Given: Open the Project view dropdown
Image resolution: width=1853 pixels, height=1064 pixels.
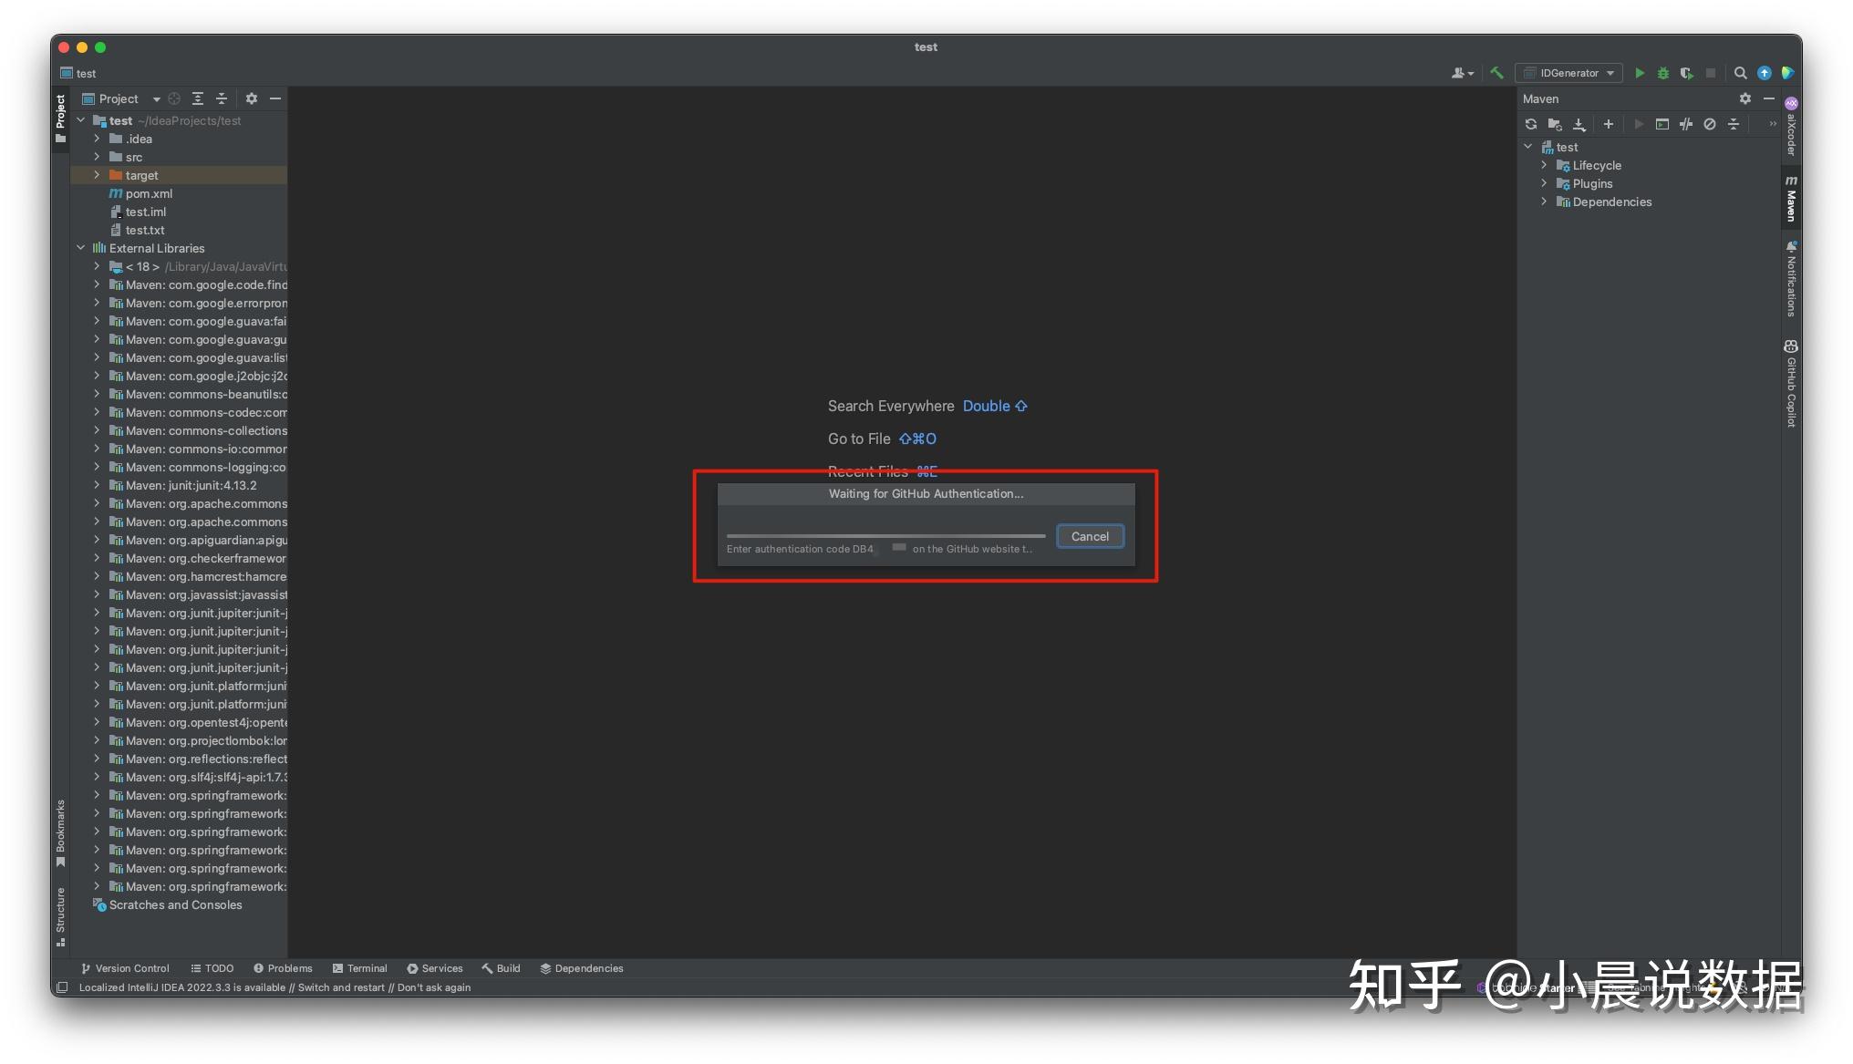Looking at the screenshot, I should point(120,98).
